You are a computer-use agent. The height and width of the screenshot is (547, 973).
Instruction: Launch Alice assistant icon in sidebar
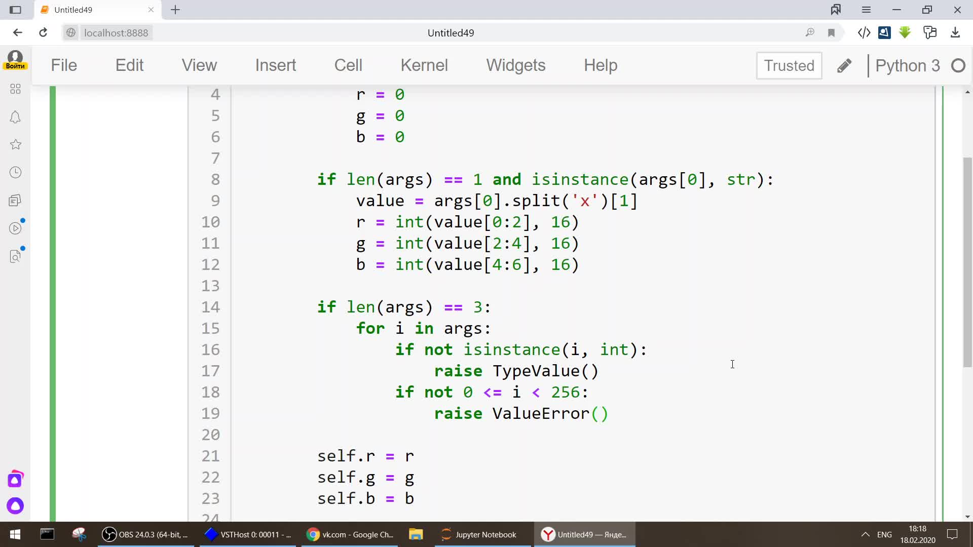(15, 505)
